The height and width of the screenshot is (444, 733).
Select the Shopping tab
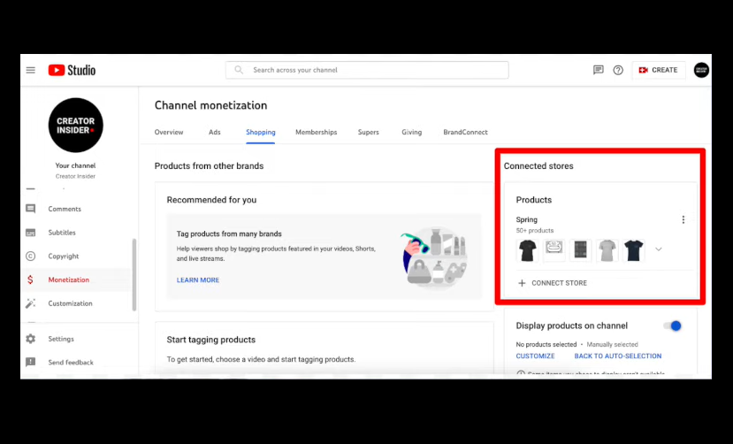(260, 133)
